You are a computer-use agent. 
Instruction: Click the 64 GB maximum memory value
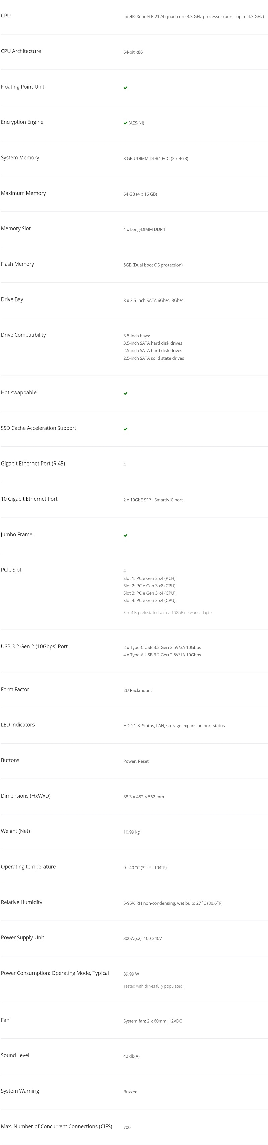coord(140,194)
